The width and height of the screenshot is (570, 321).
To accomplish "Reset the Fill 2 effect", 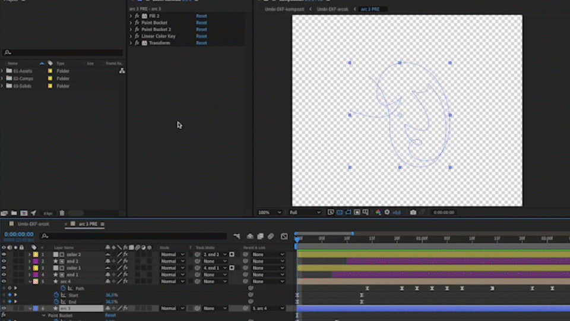I will (201, 16).
